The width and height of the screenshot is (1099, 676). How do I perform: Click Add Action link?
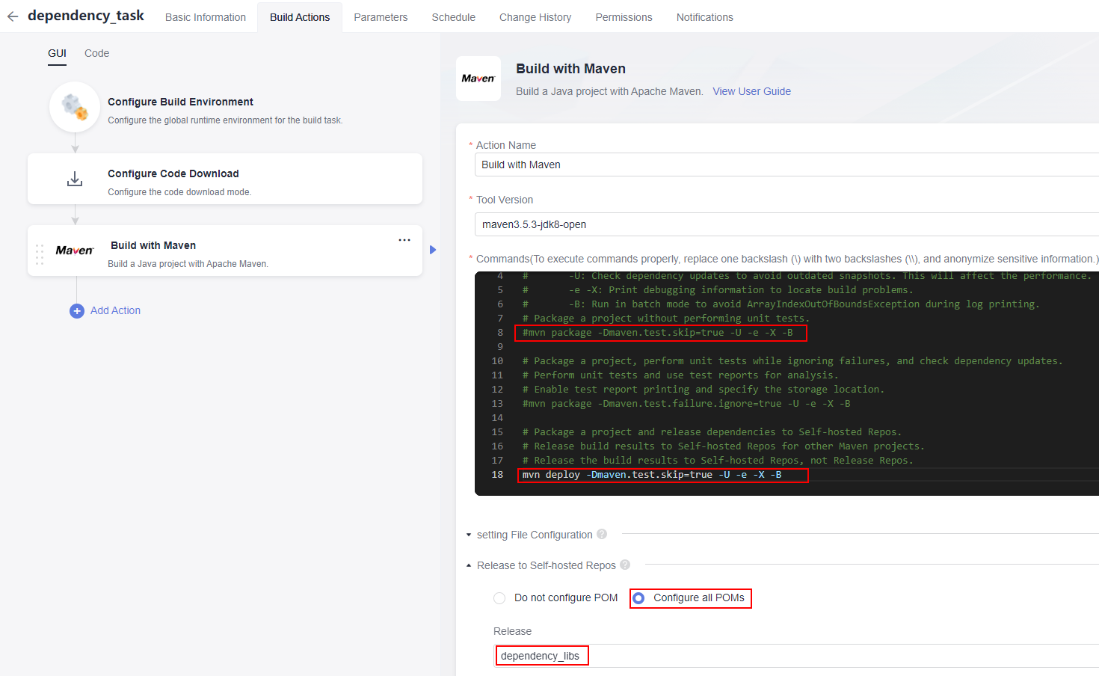tap(115, 310)
